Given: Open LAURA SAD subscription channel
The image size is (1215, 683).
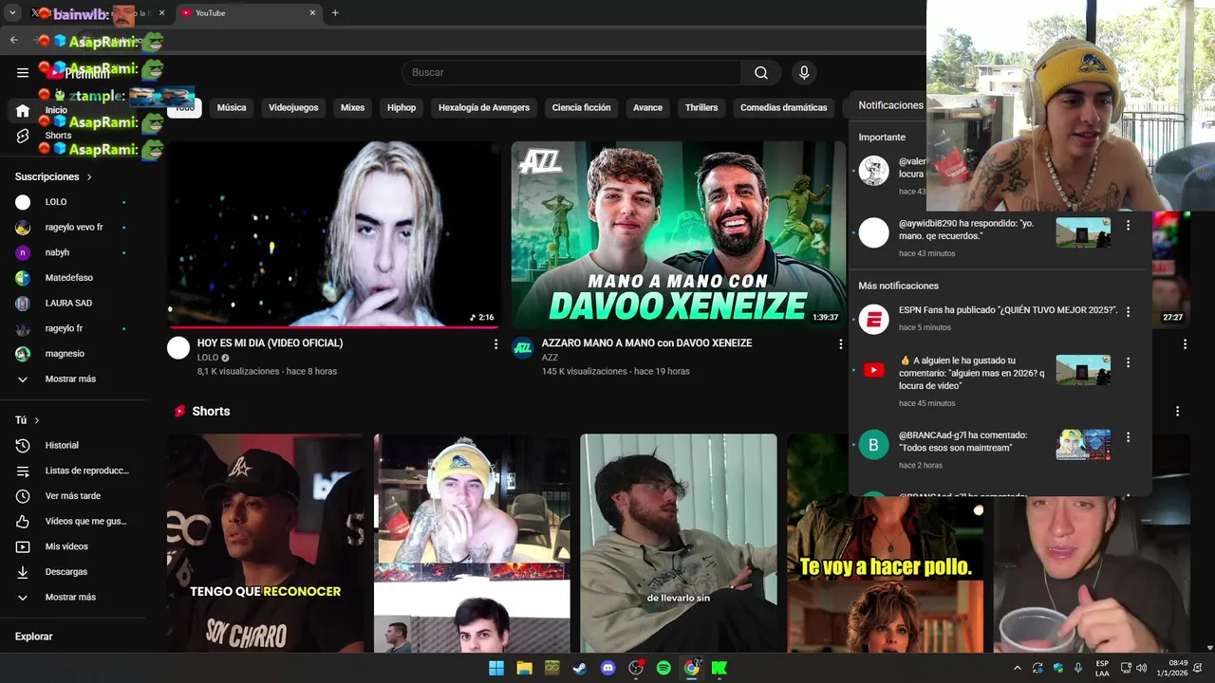Looking at the screenshot, I should [72, 304].
